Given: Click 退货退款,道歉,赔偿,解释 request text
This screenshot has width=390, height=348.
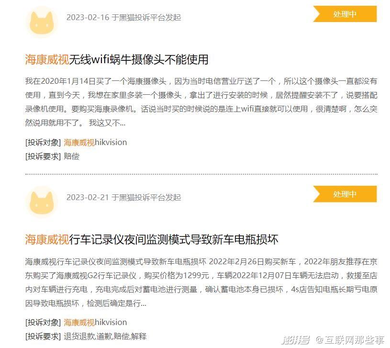Looking at the screenshot, I should coord(105,337).
